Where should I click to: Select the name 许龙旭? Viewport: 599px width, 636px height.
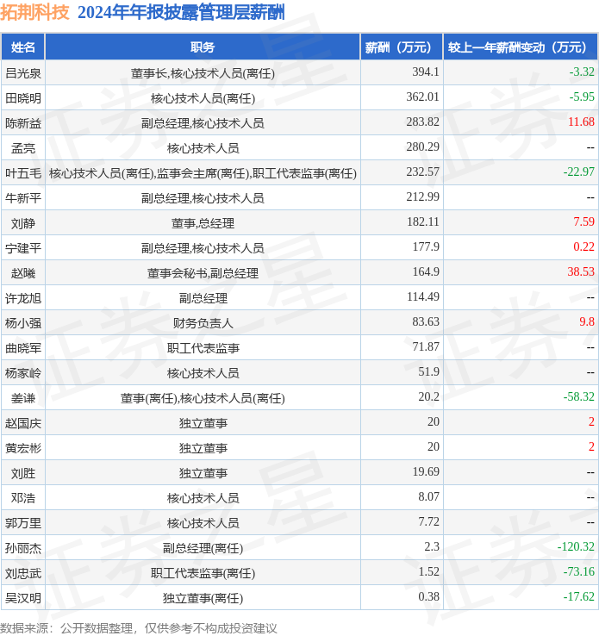point(23,298)
